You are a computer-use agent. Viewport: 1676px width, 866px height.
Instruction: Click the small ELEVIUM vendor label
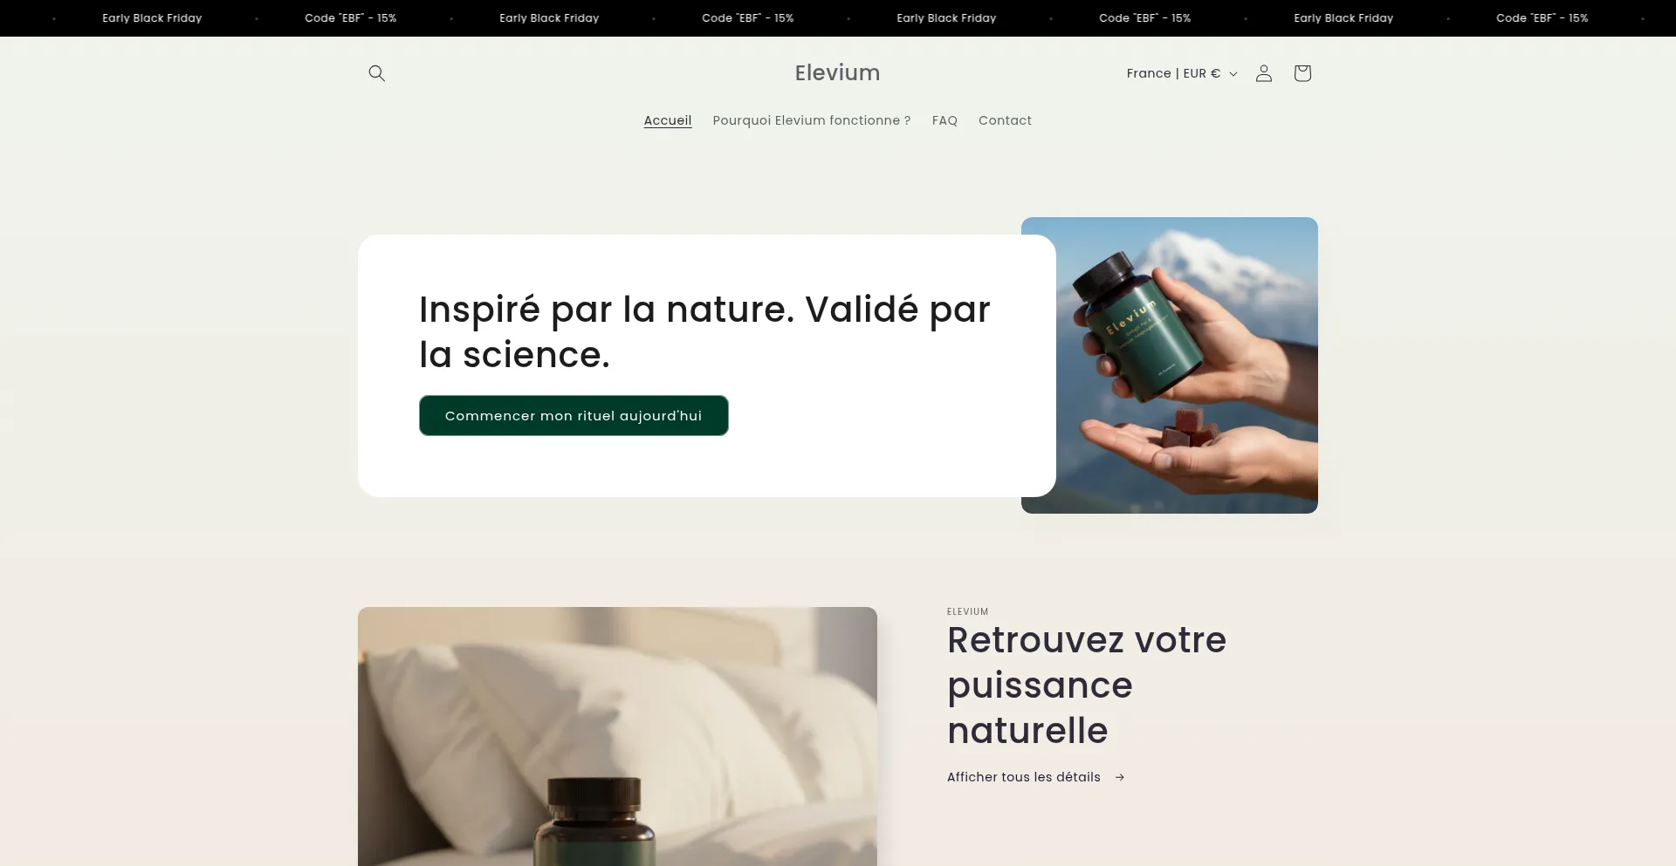(x=967, y=611)
